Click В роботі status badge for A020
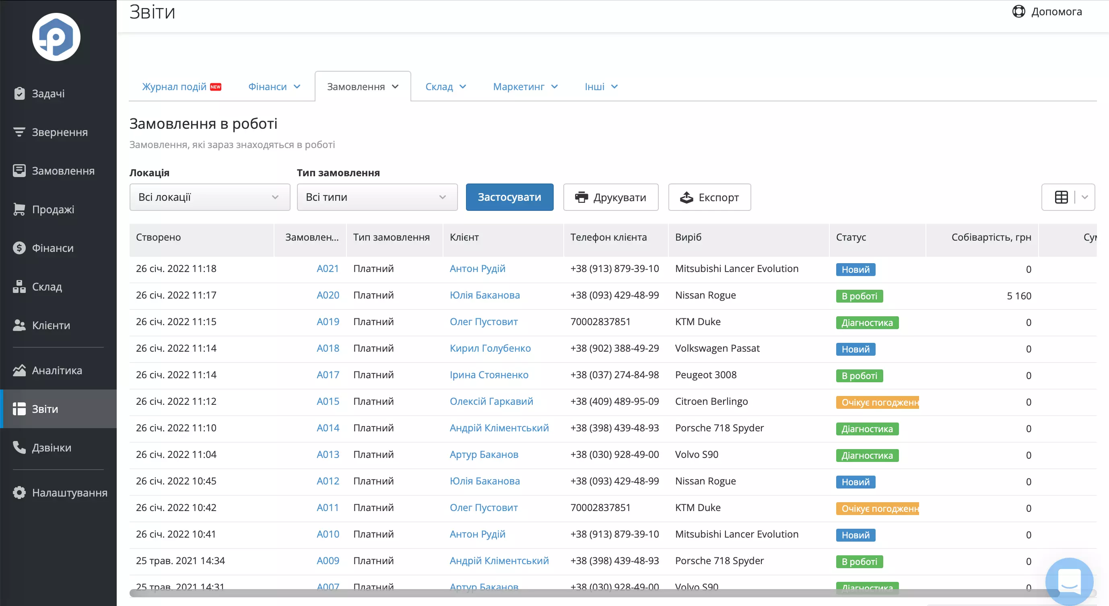1109x606 pixels. [859, 296]
